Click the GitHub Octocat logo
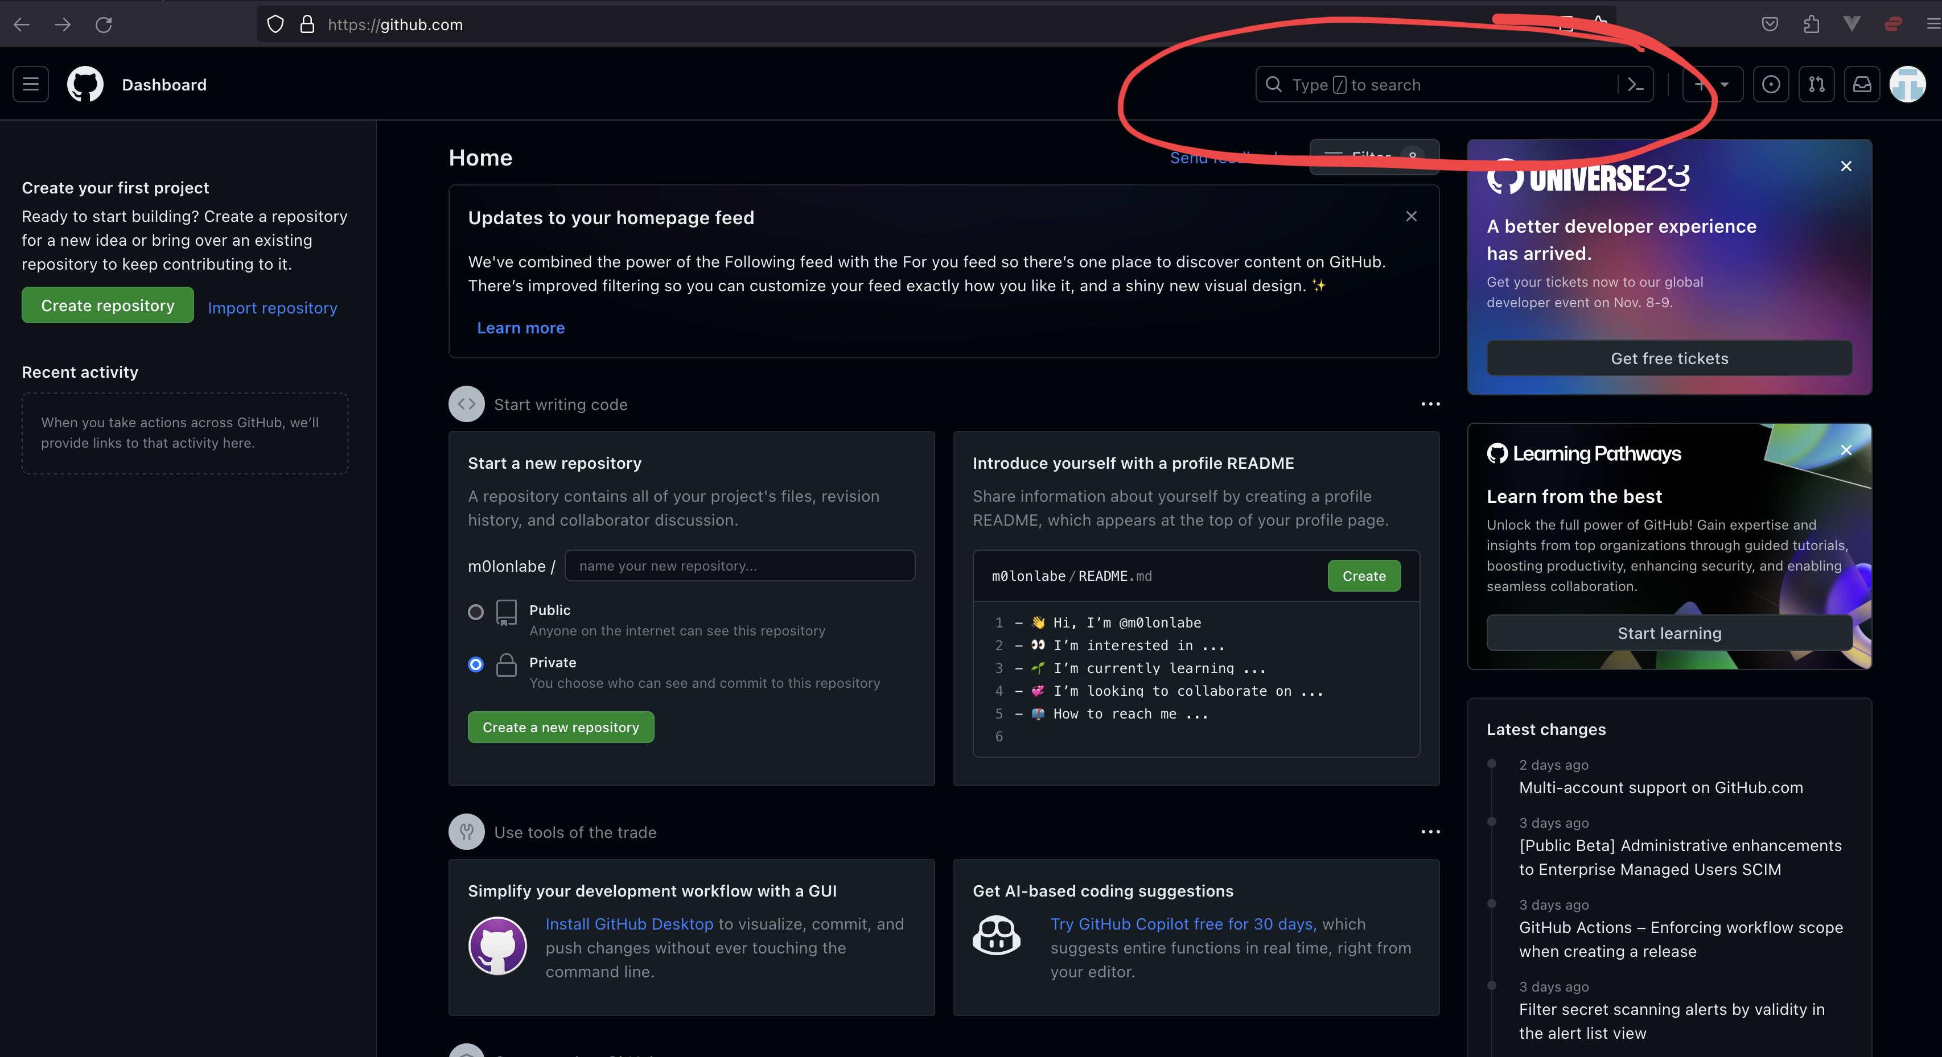This screenshot has width=1942, height=1057. [85, 84]
